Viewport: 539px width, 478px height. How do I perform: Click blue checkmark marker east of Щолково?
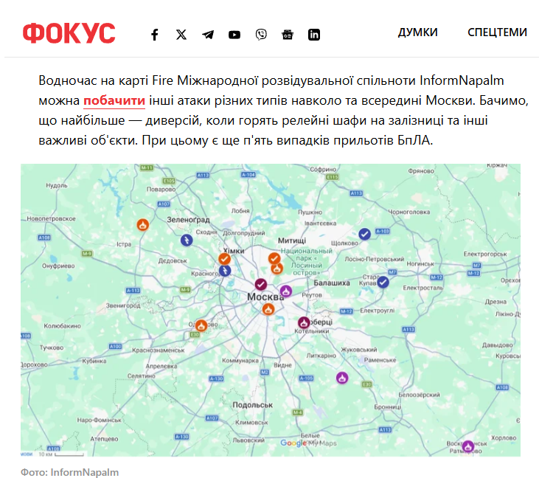pos(364,234)
